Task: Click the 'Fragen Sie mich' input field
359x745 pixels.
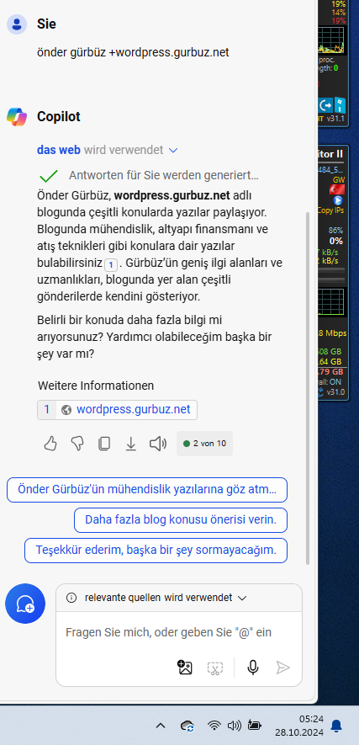Action: [x=179, y=633]
